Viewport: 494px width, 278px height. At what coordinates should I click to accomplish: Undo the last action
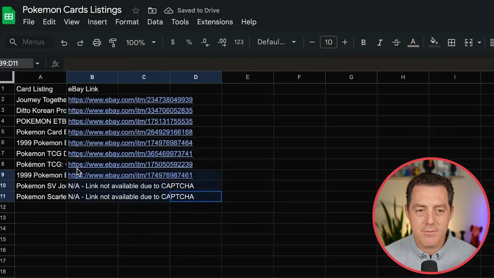[x=64, y=42]
